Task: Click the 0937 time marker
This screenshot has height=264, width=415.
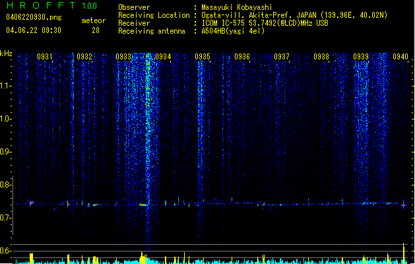Action: [x=282, y=56]
